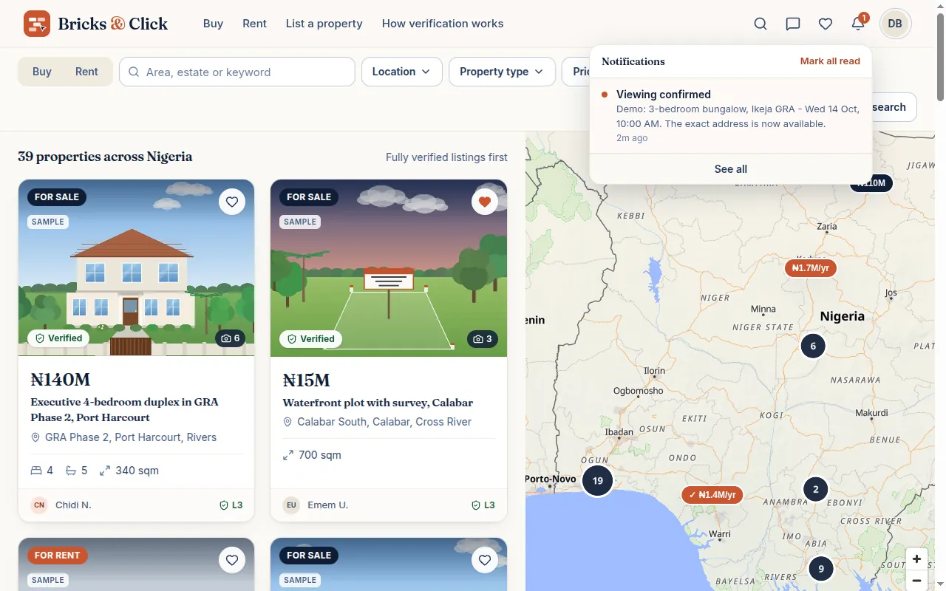The height and width of the screenshot is (591, 946).
Task: Open How verification works page
Action: click(443, 24)
